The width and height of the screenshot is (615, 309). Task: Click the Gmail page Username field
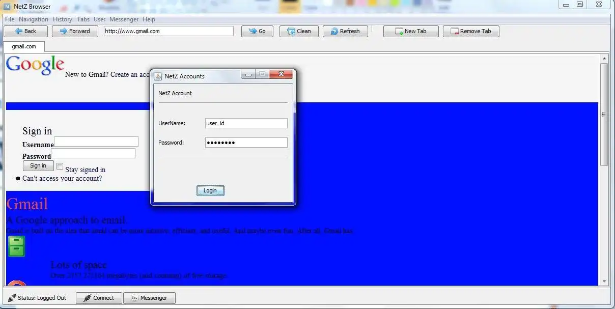[x=96, y=142]
